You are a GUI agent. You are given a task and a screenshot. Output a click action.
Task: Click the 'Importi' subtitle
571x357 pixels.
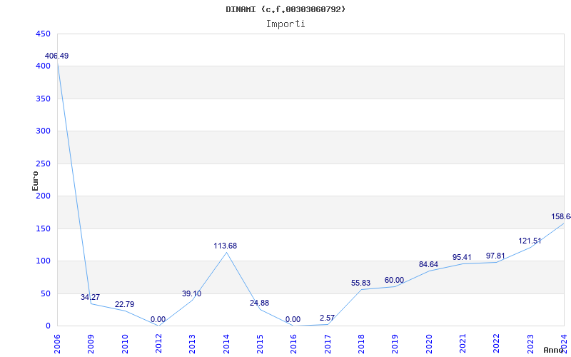pyautogui.click(x=285, y=24)
